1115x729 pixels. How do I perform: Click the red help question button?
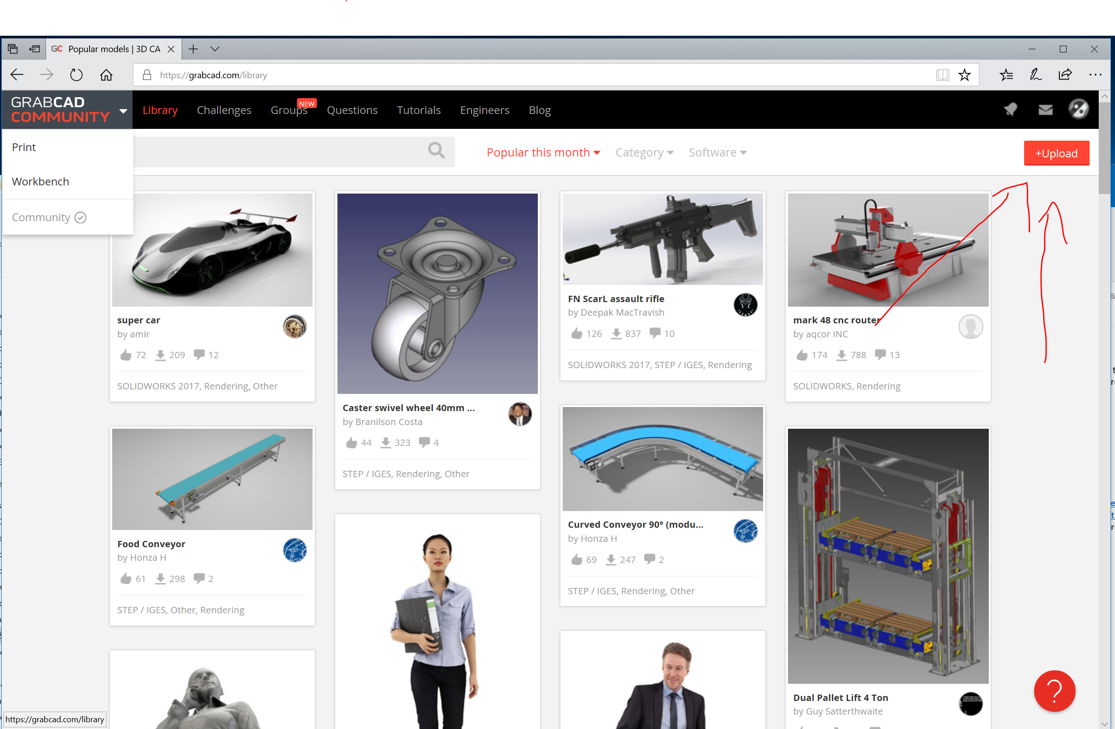[x=1054, y=691]
